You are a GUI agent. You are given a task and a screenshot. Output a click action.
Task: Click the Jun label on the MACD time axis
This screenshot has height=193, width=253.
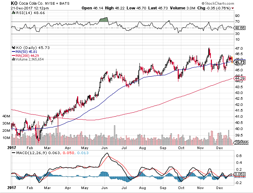105,188
